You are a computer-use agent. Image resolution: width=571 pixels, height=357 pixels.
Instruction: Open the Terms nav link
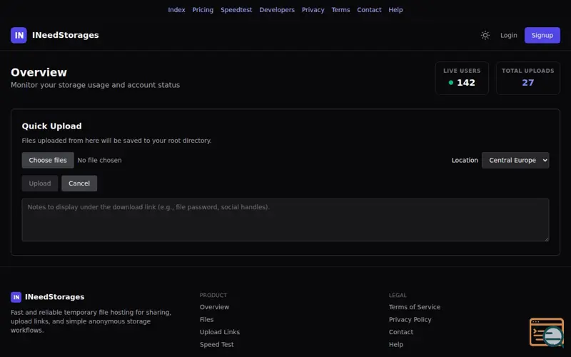coord(340,10)
